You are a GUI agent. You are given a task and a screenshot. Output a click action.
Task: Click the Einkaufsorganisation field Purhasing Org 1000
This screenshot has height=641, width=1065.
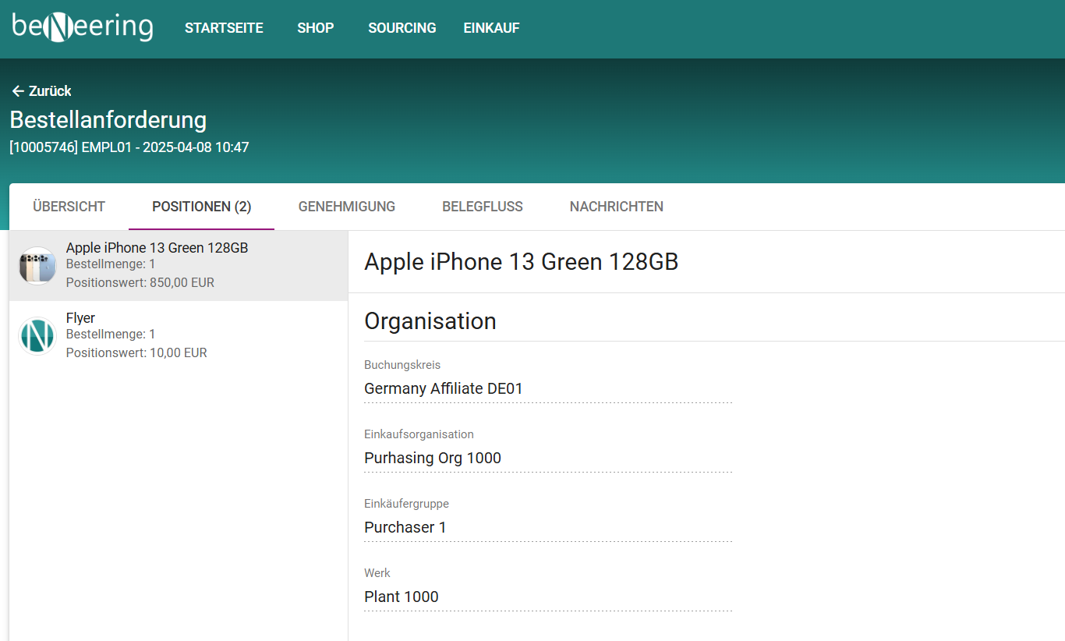tap(547, 458)
